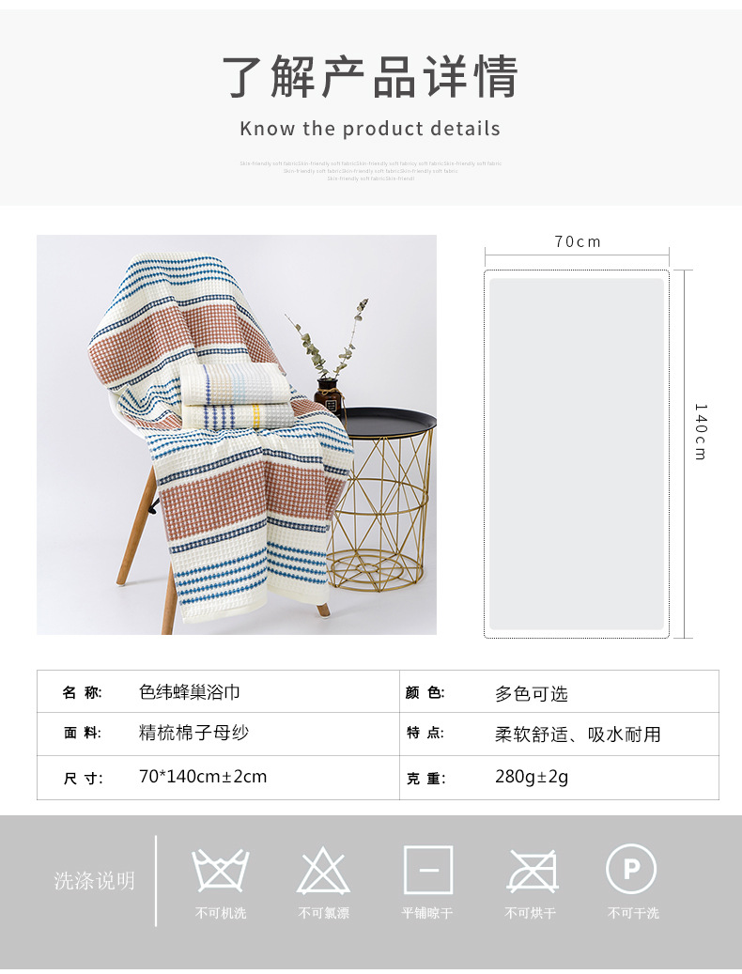Click the 140cm height label
Screen dimensions: 742x974
(701, 432)
